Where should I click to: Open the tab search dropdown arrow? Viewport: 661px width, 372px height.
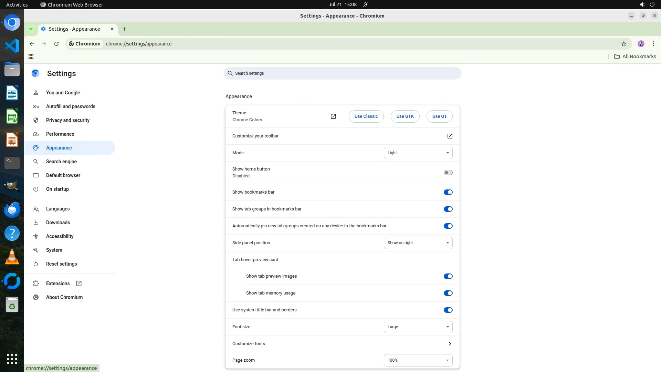click(31, 29)
